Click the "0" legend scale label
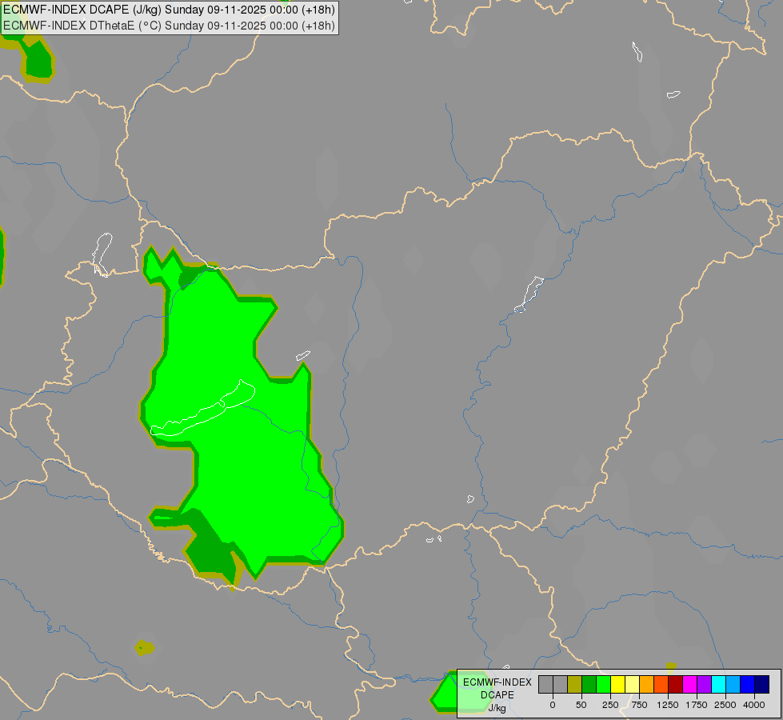Screen dimensions: 783x720 point(553,705)
